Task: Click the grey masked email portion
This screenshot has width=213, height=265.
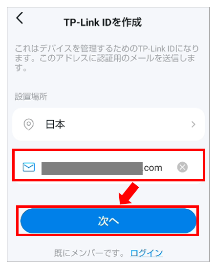Action: [x=92, y=168]
